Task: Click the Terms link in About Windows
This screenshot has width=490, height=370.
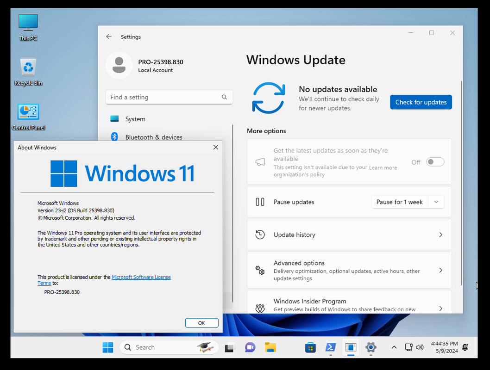Action: (44, 283)
